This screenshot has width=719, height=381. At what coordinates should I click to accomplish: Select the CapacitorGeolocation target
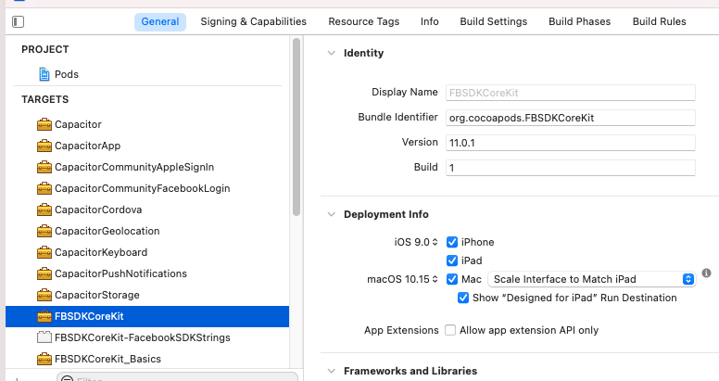pos(107,231)
